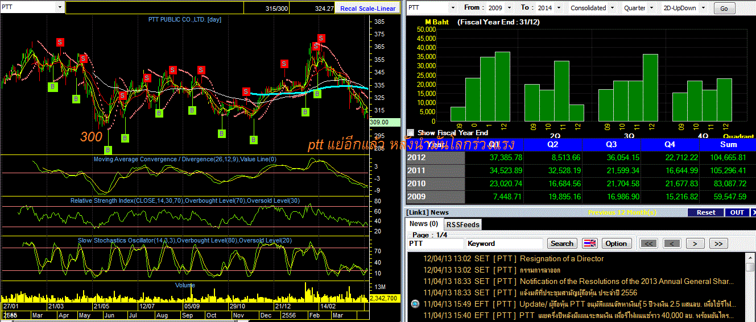756x322 pixels.
Task: Open the Quarter period dropdown
Action: tap(652, 8)
